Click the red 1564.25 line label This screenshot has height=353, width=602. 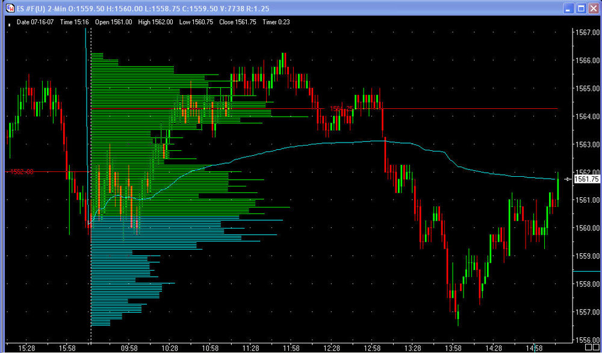pos(341,109)
